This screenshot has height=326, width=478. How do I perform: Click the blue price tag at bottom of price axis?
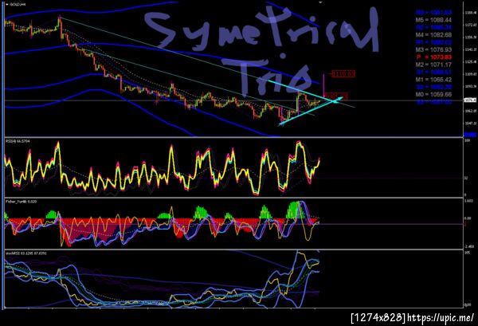pyautogui.click(x=470, y=135)
